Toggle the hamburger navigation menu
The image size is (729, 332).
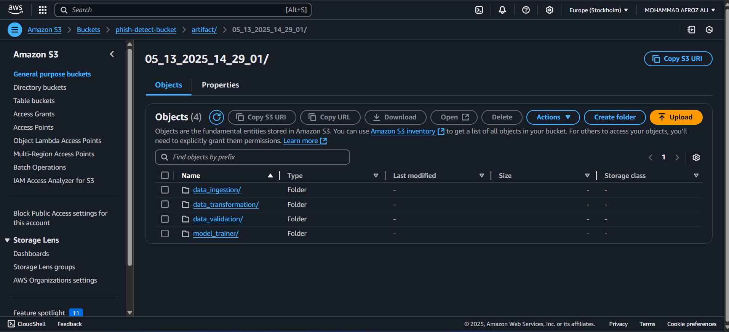15,30
